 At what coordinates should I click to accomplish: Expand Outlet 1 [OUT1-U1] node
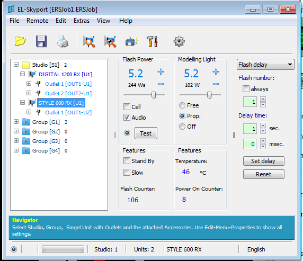point(29,84)
